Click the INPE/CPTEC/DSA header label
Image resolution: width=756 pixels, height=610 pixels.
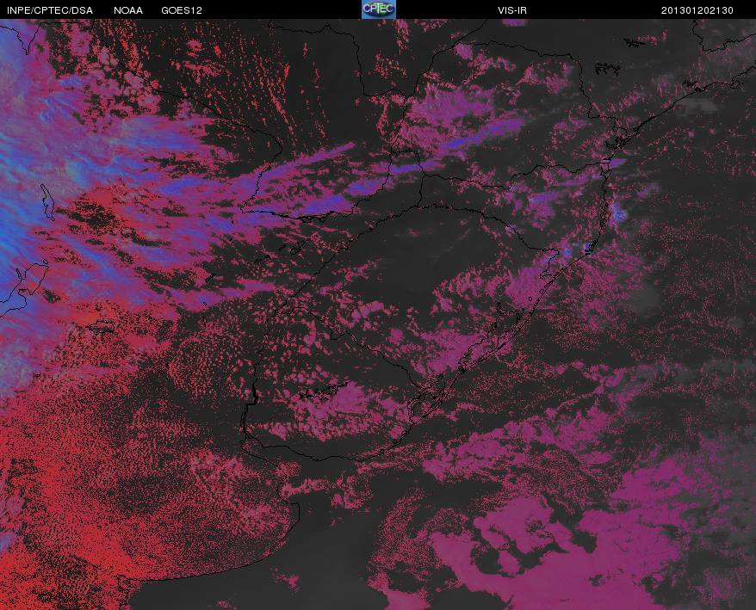[50, 10]
